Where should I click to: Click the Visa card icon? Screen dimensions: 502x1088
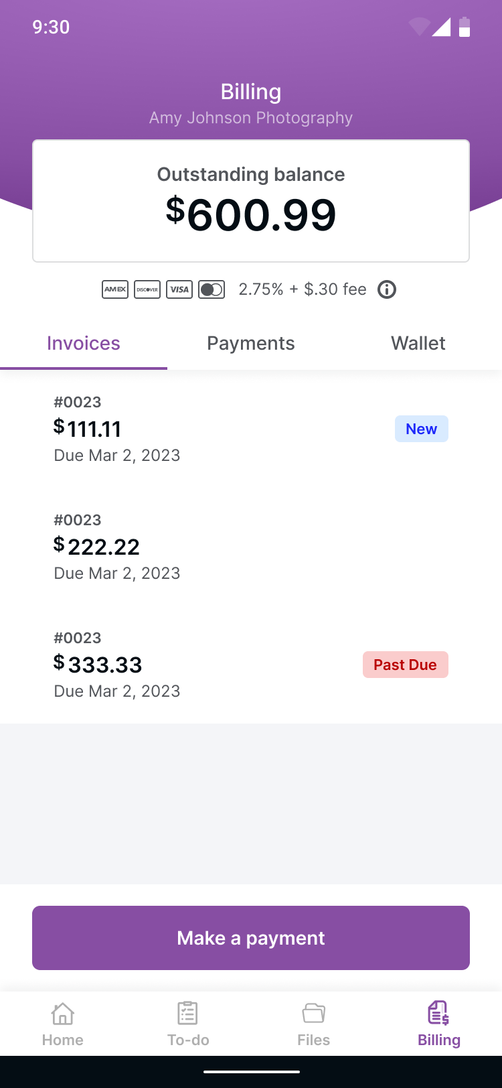pyautogui.click(x=179, y=289)
